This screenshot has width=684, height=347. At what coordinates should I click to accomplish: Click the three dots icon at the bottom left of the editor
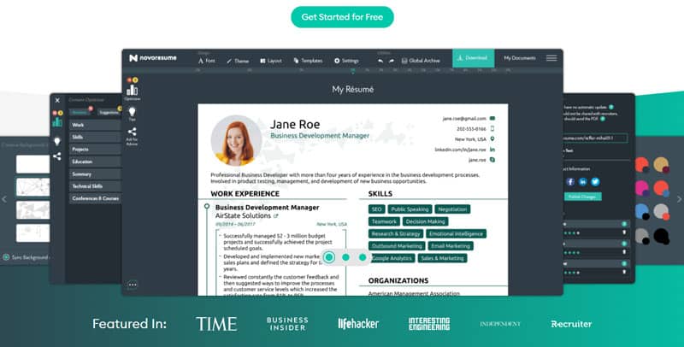point(133,285)
